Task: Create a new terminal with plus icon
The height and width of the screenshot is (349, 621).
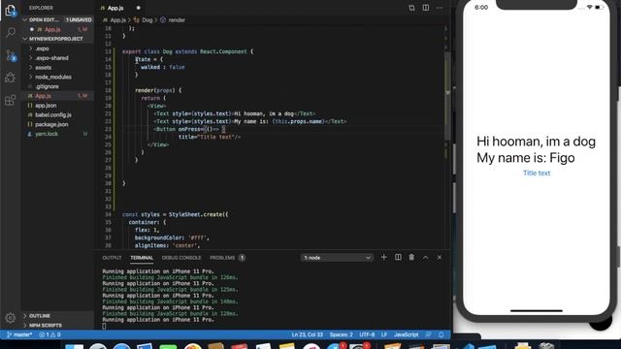Action: 384,257
